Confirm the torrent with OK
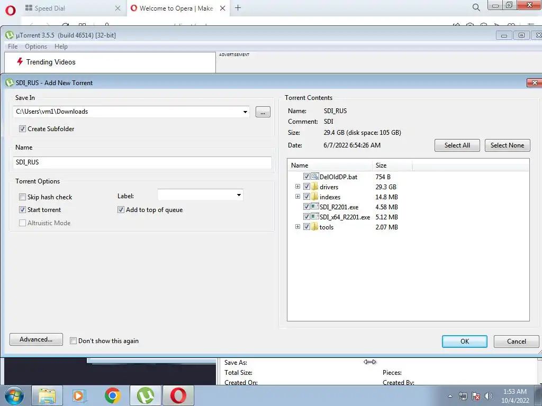The image size is (542, 406). click(x=465, y=342)
